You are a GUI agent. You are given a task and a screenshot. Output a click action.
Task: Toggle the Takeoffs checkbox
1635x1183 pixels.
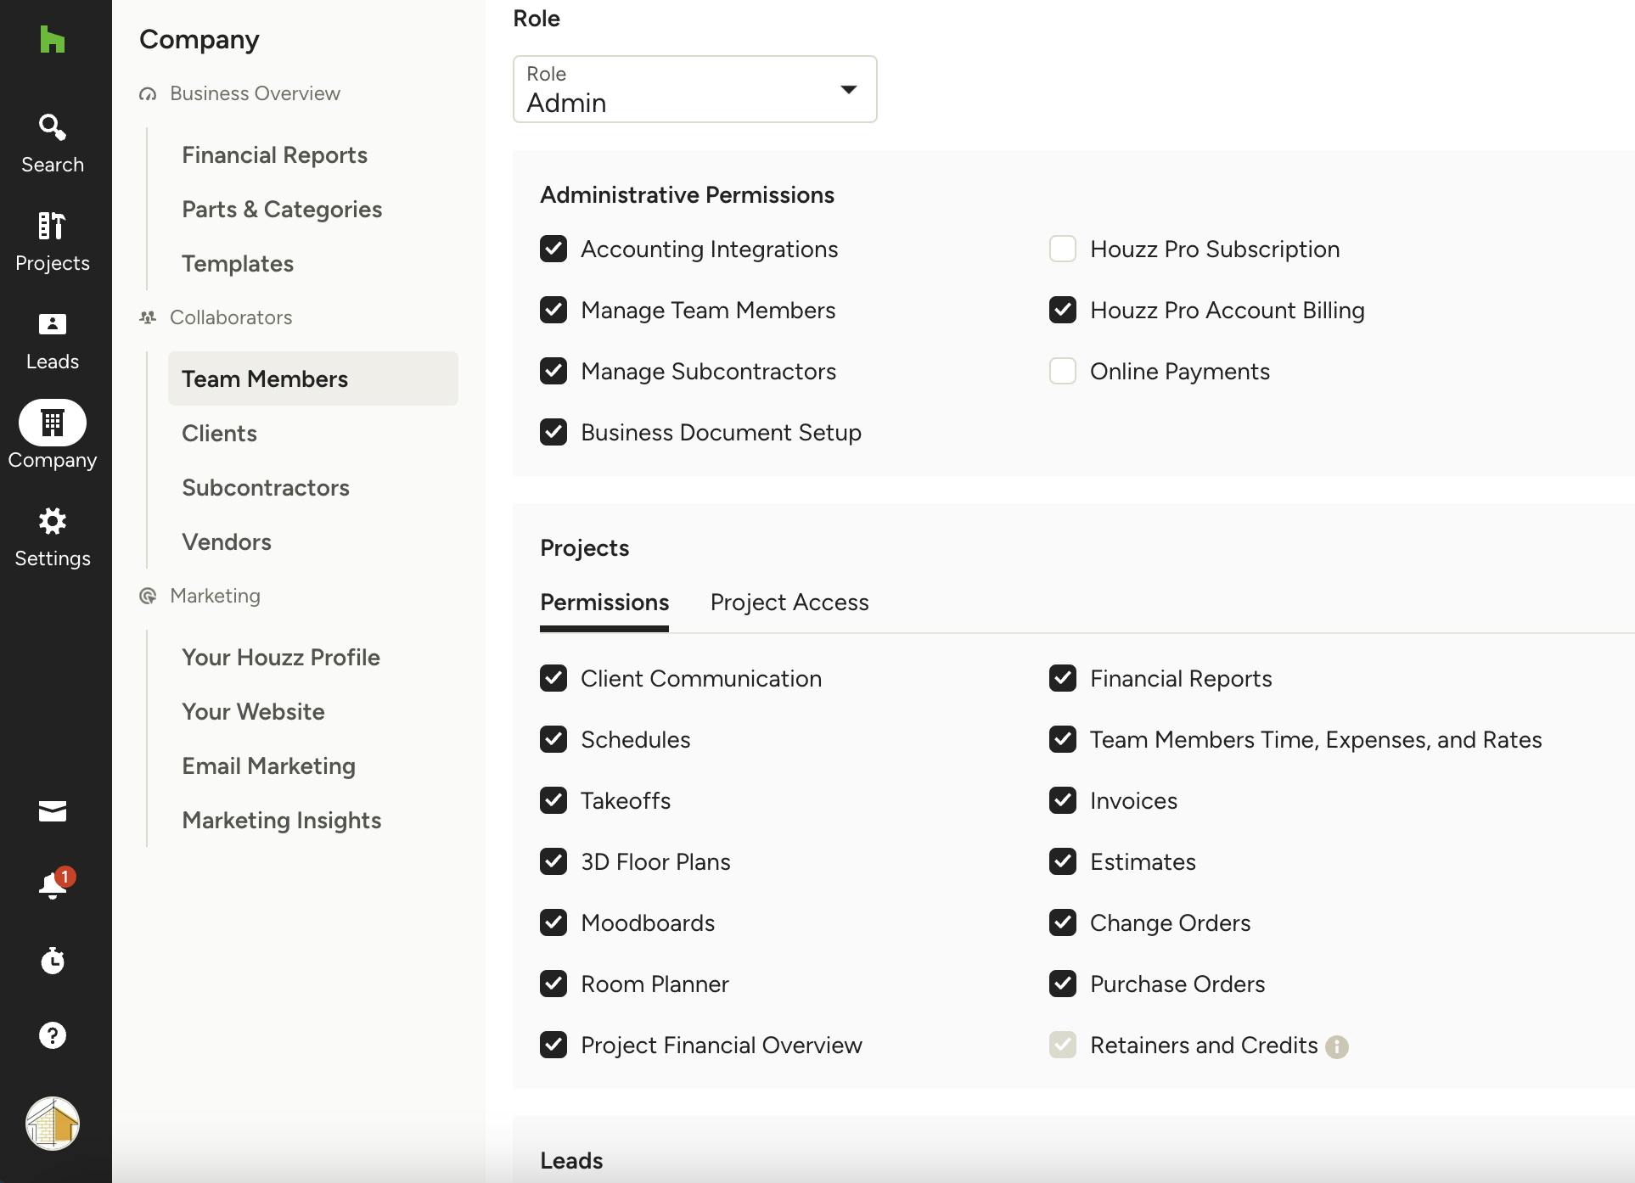553,800
